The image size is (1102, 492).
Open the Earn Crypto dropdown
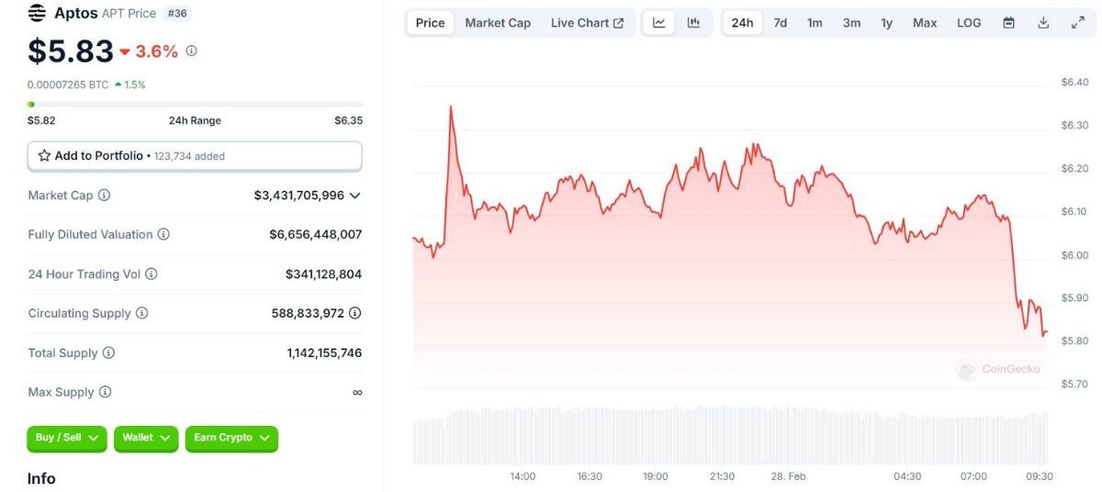pos(231,438)
